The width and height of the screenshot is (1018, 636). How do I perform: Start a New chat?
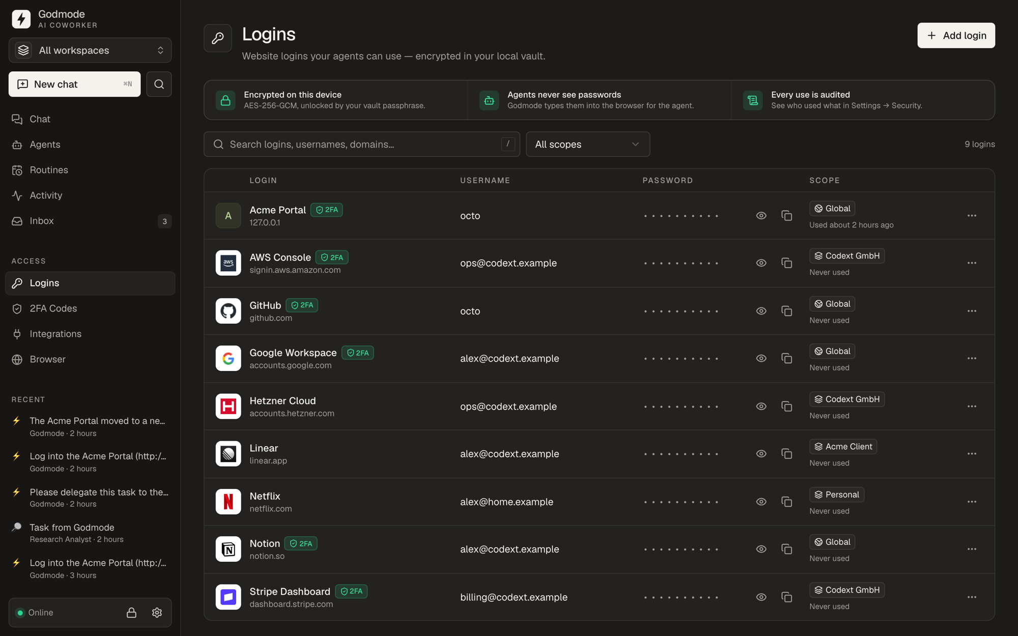[x=74, y=84]
